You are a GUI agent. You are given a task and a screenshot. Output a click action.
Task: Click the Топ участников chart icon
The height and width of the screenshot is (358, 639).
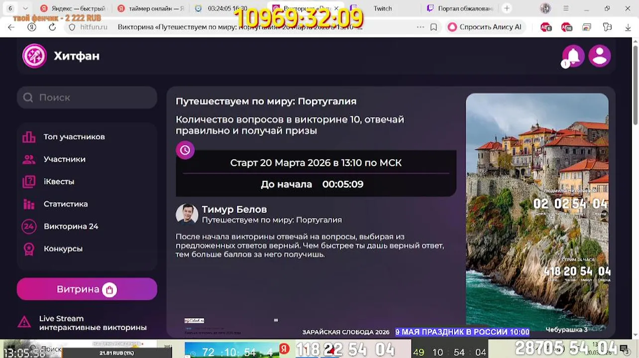29,137
